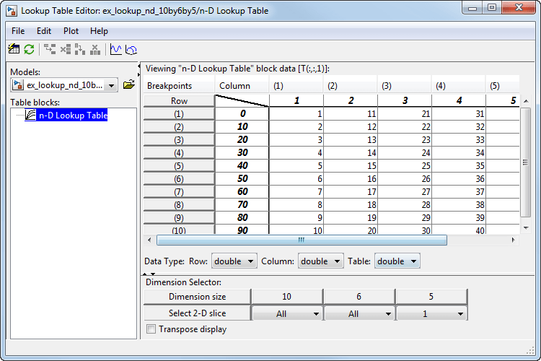
Task: Select table cell with value 19
Action: (x=351, y=217)
